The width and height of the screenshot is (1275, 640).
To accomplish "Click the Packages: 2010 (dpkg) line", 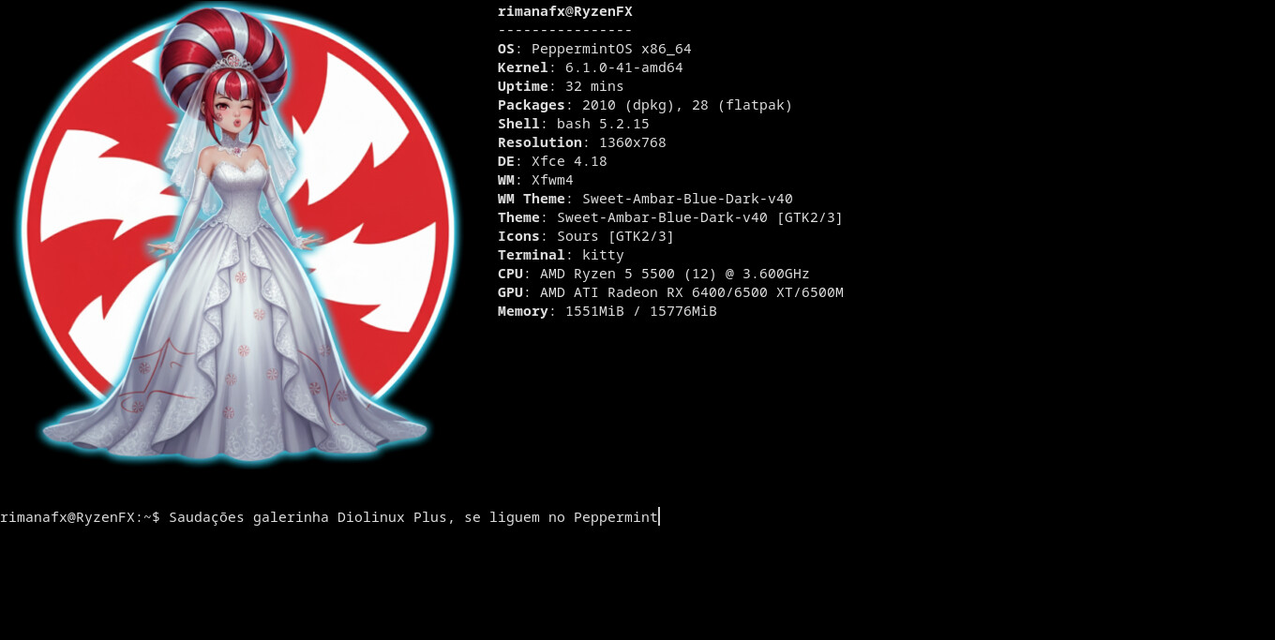I will pos(645,105).
